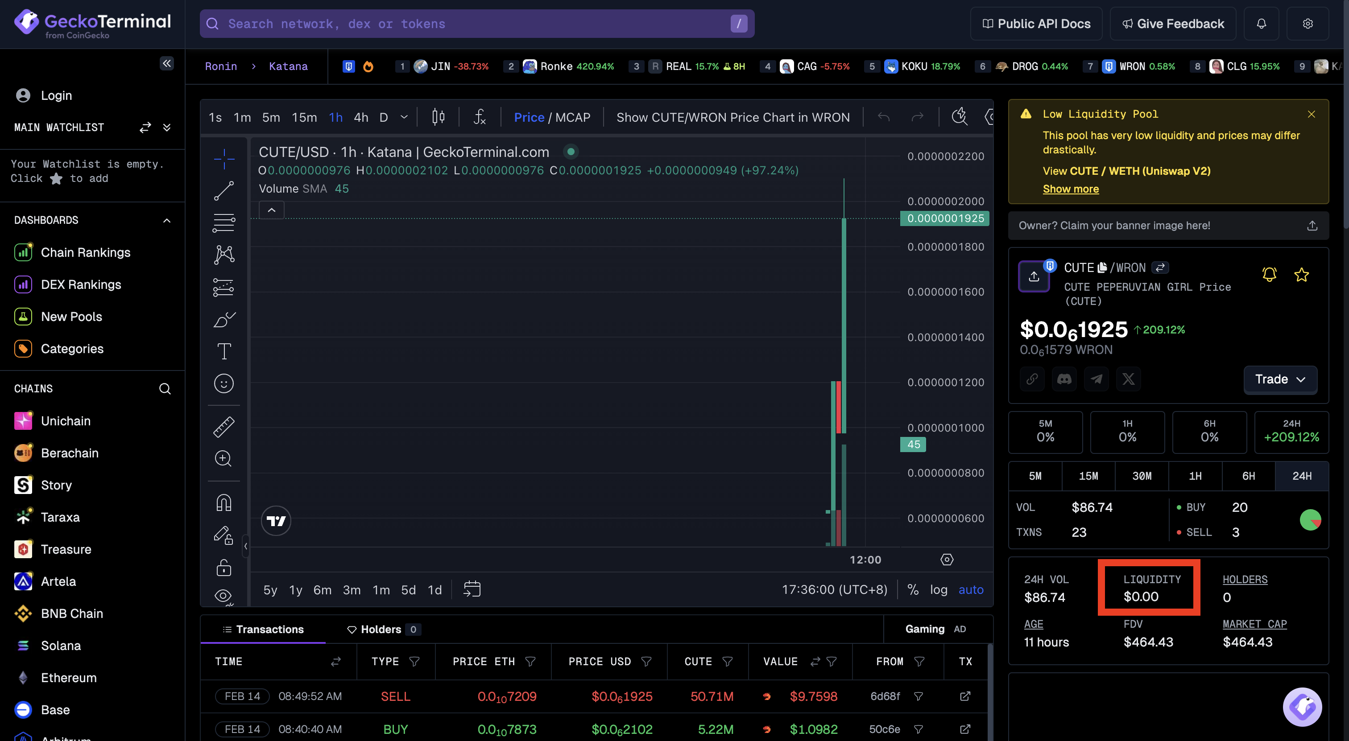Image resolution: width=1349 pixels, height=741 pixels.
Task: Toggle auto scale on chart
Action: coord(971,590)
